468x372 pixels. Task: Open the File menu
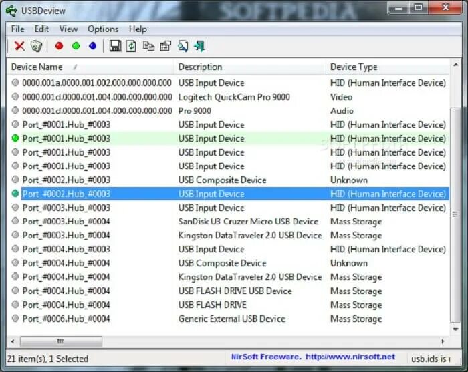17,29
